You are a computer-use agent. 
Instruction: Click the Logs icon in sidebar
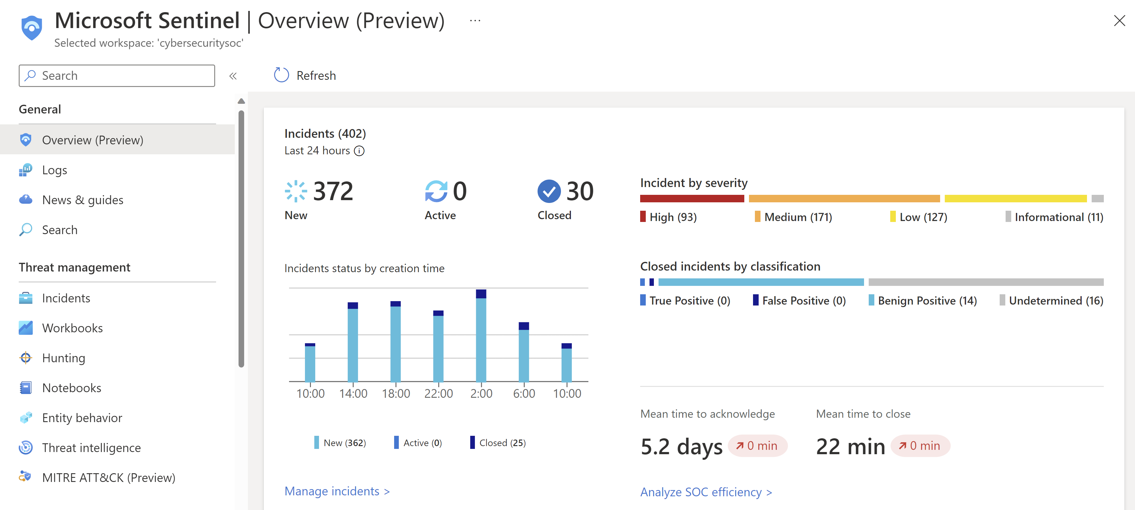[x=26, y=170]
